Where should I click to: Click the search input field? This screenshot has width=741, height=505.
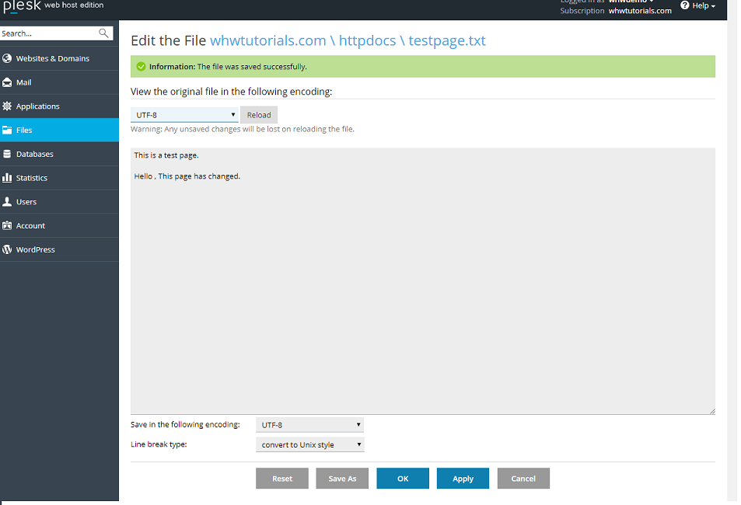coord(47,33)
